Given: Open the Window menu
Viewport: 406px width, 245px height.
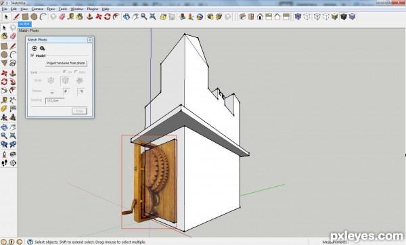Looking at the screenshot, I should pos(77,9).
